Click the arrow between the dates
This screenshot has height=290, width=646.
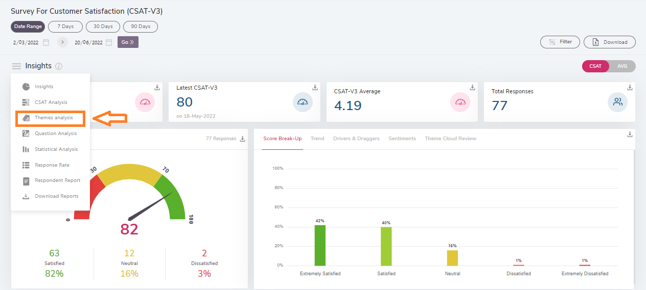62,42
